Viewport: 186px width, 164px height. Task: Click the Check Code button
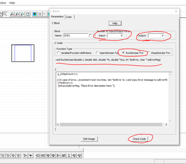(139, 139)
